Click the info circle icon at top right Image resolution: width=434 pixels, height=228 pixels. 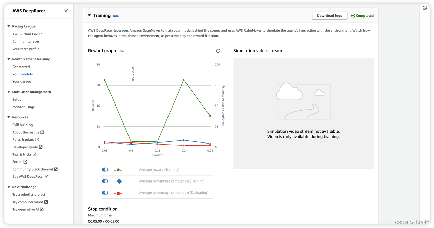[x=425, y=8]
